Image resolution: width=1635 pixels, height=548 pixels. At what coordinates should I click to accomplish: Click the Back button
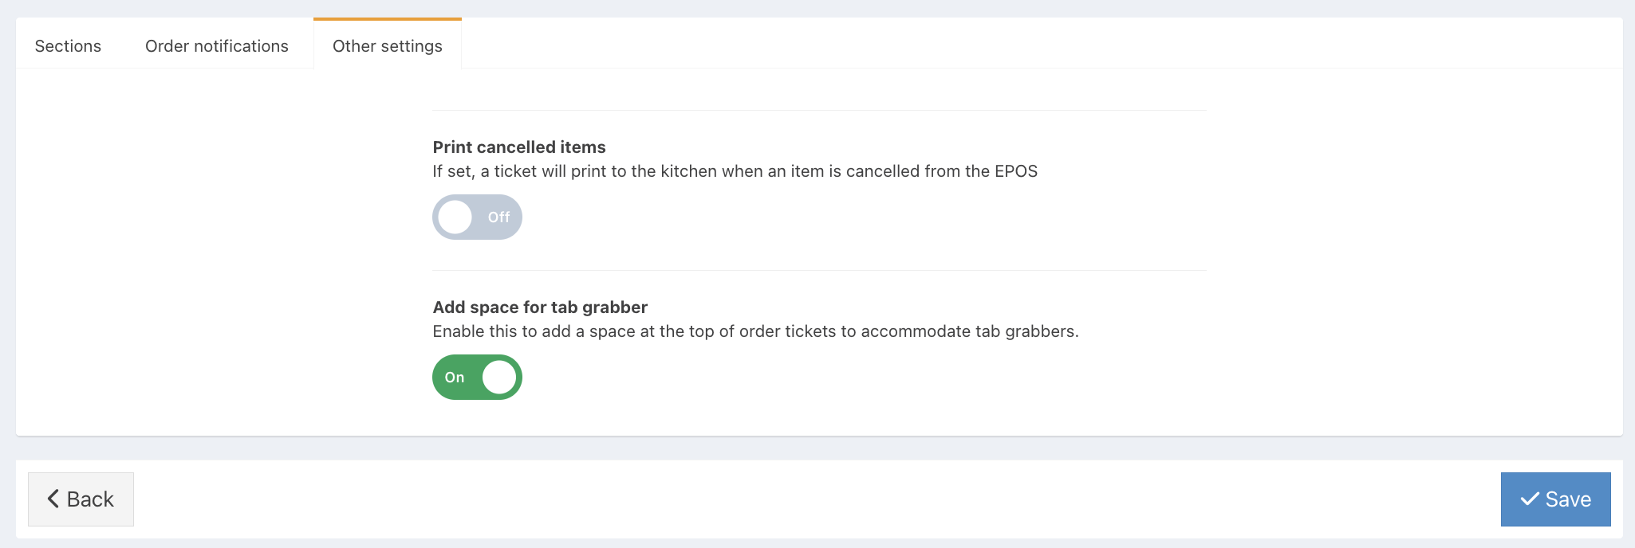click(x=81, y=499)
